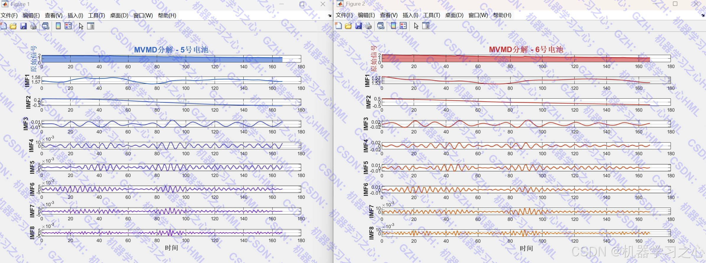706x263 pixels.
Task: Dock Figure 1 using the toolbar arrow
Action: tap(330, 16)
